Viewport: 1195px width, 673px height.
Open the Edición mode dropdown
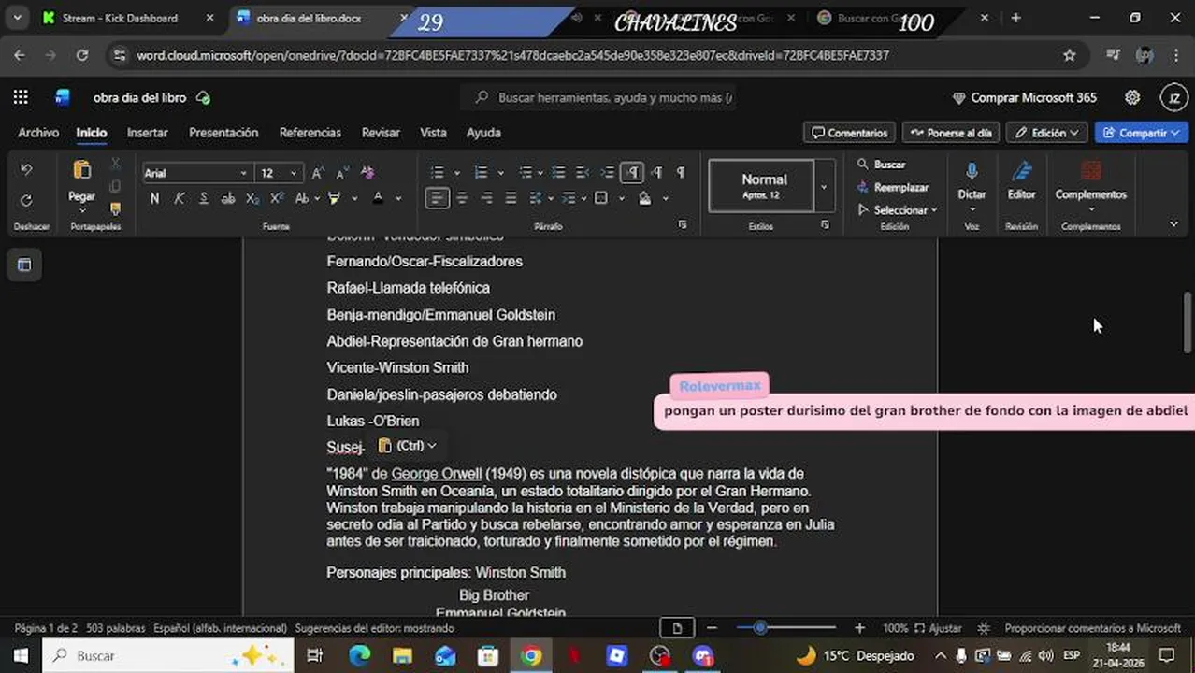(1046, 133)
